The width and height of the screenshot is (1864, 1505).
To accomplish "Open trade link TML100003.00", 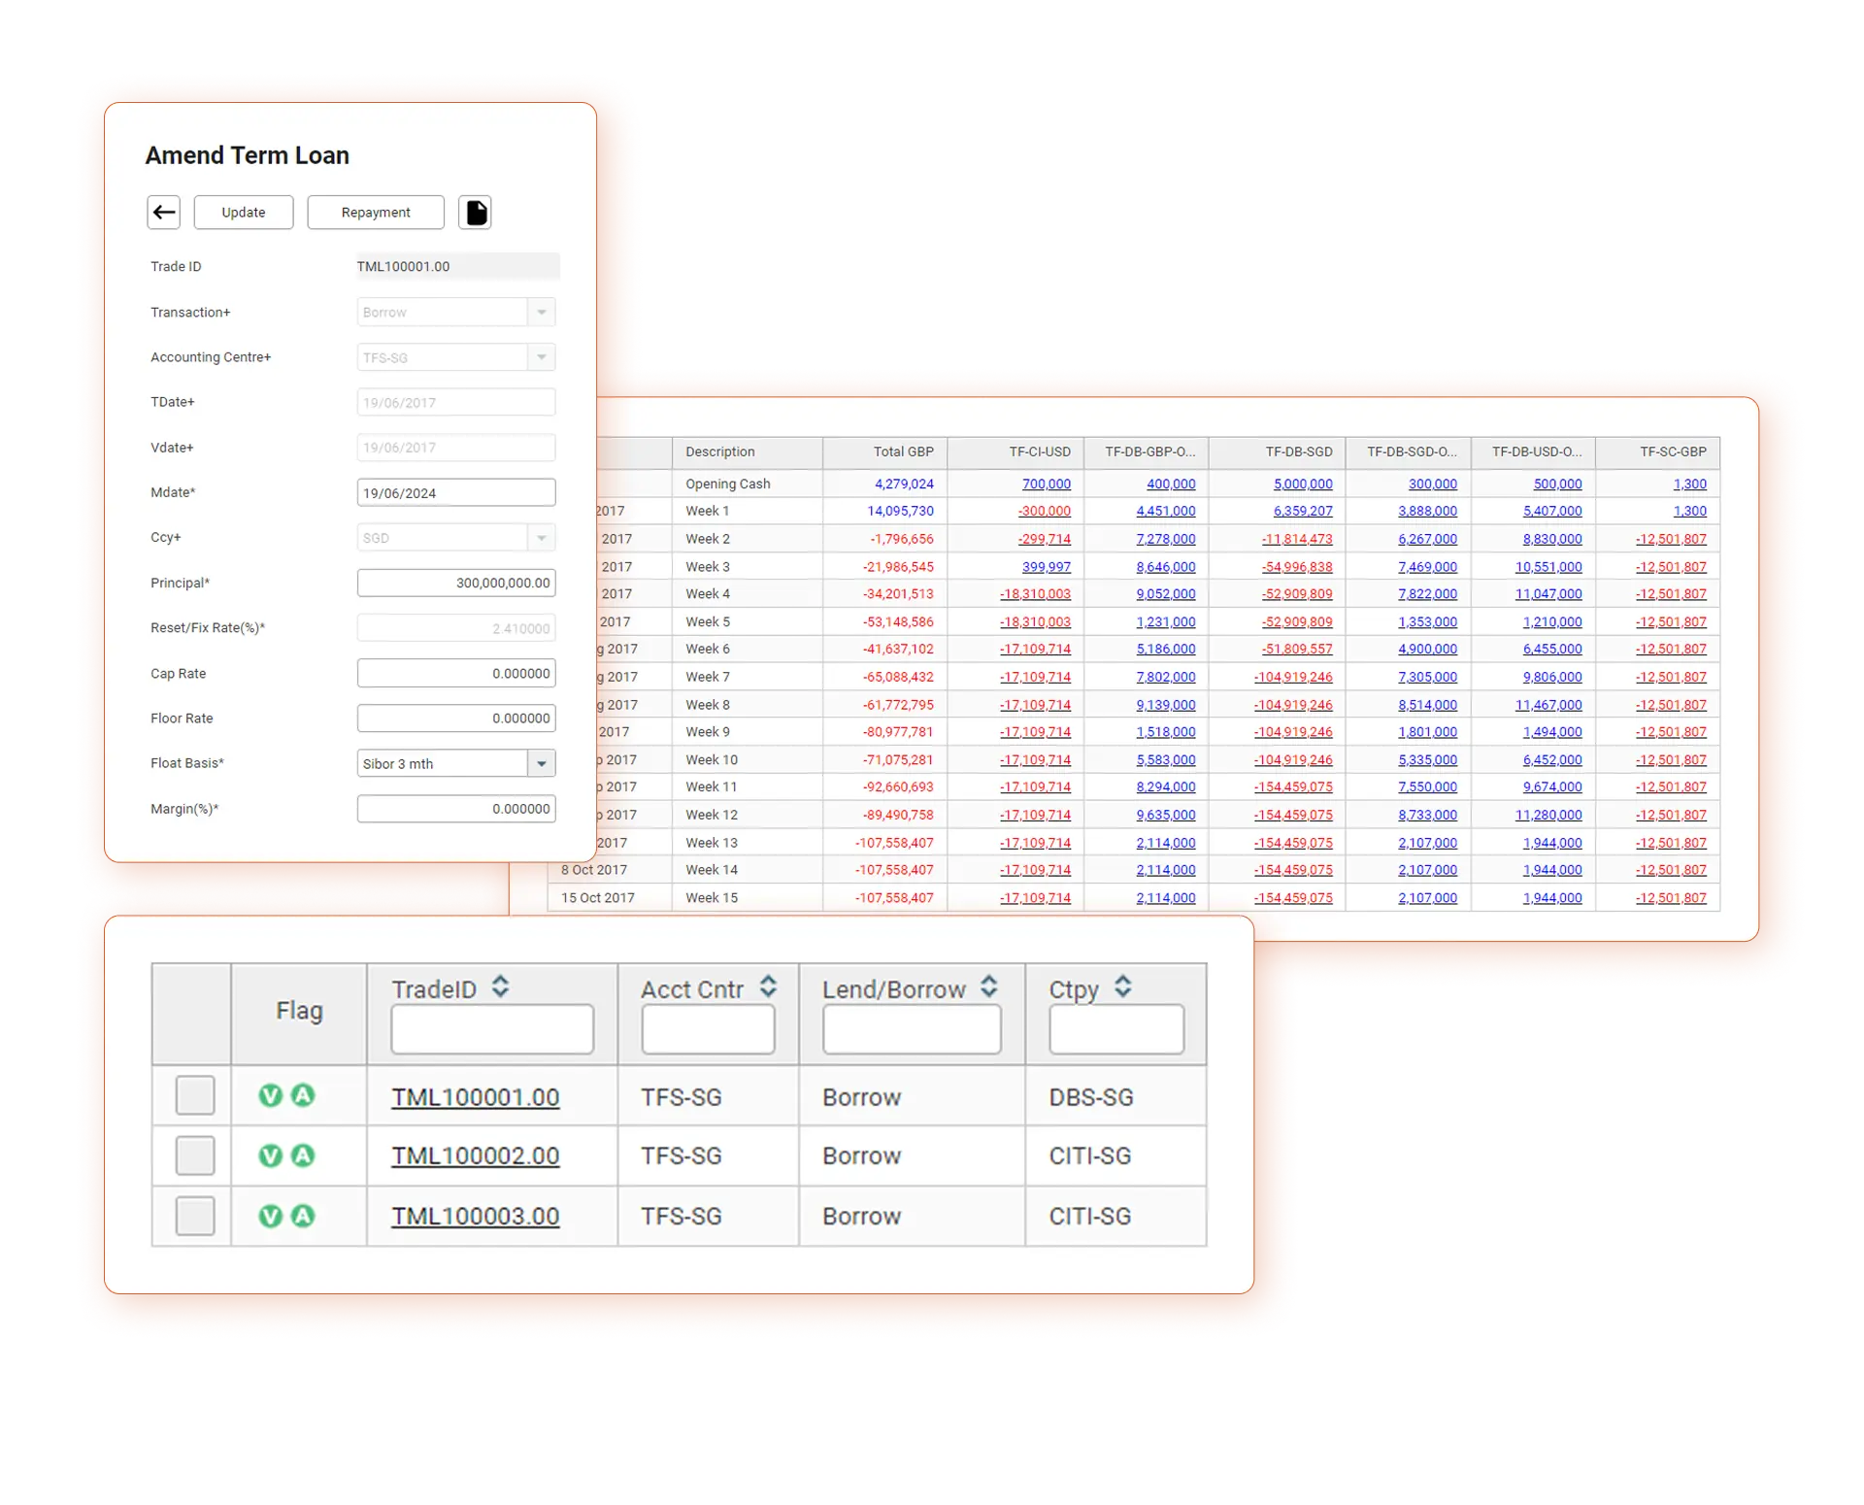I will 476,1216.
